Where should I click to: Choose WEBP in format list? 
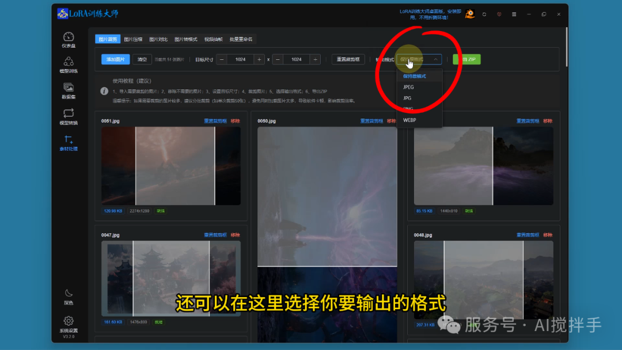(x=420, y=120)
